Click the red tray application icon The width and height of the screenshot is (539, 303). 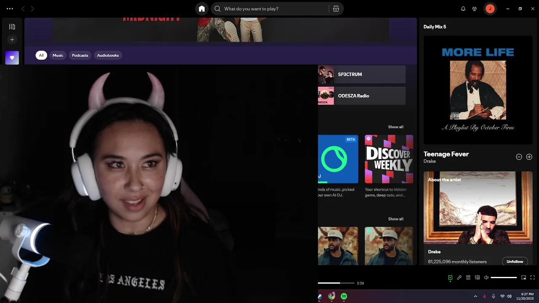coord(484,296)
